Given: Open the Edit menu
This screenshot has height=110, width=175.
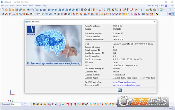Looking at the screenshot, I should [x=7, y=6].
